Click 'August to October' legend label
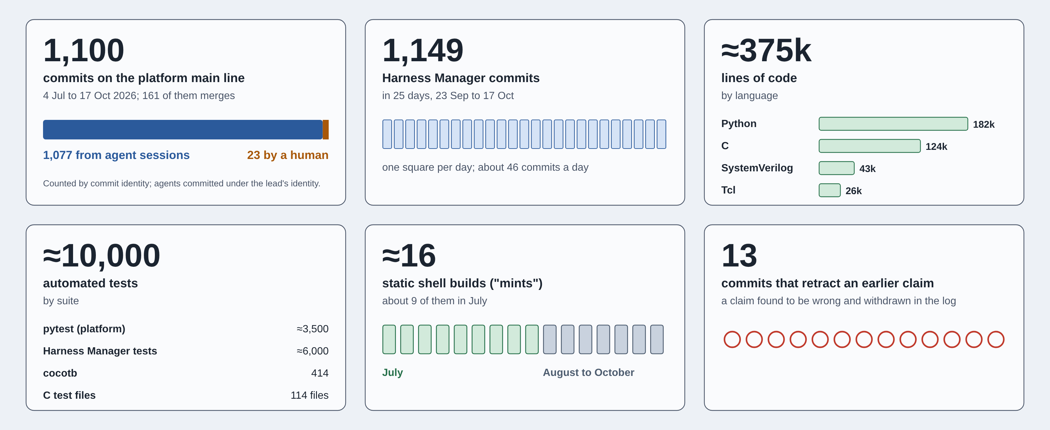This screenshot has width=1050, height=430. 589,373
